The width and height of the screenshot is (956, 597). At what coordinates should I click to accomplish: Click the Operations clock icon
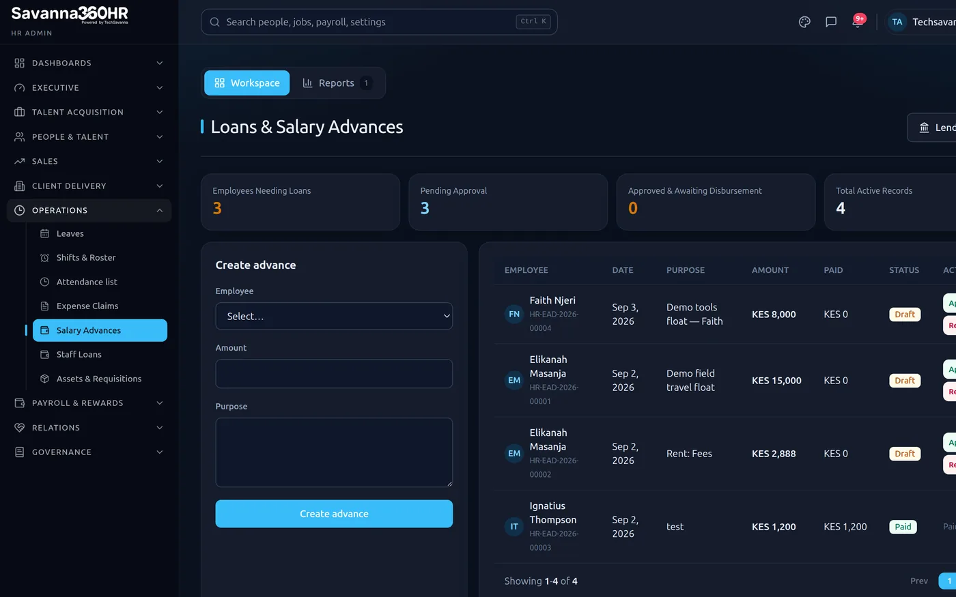19,210
